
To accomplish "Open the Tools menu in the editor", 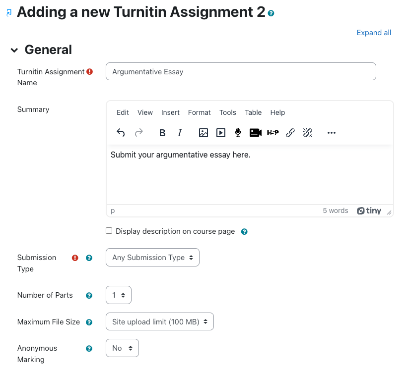I will [x=228, y=112].
